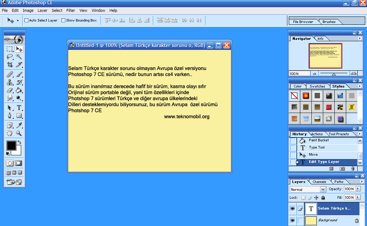Click Zoom In button in Navigator
This screenshot has height=226, width=367.
point(353,74)
